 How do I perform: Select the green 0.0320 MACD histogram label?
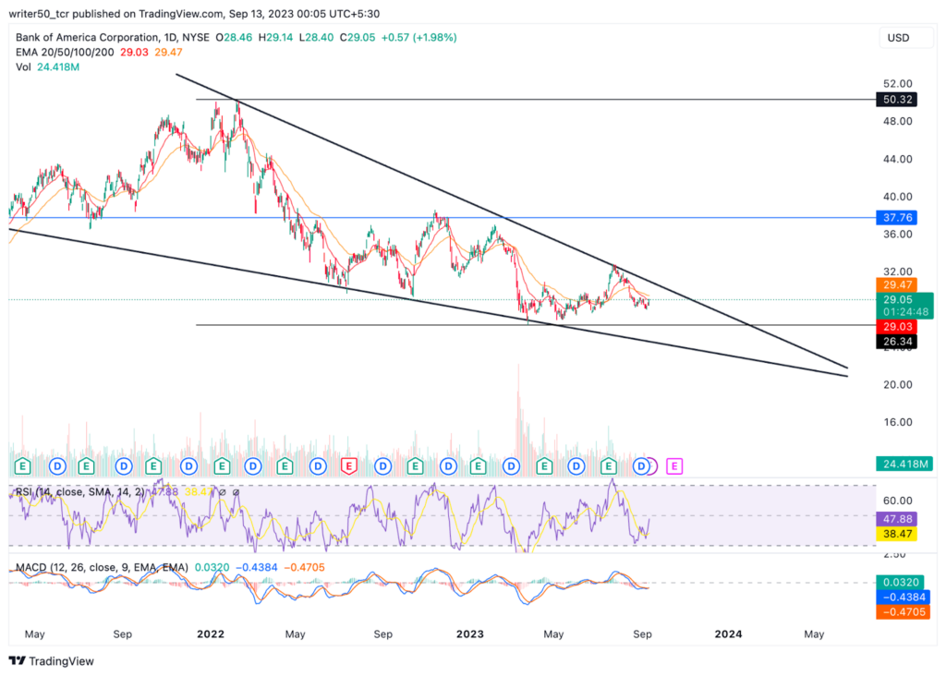900,583
